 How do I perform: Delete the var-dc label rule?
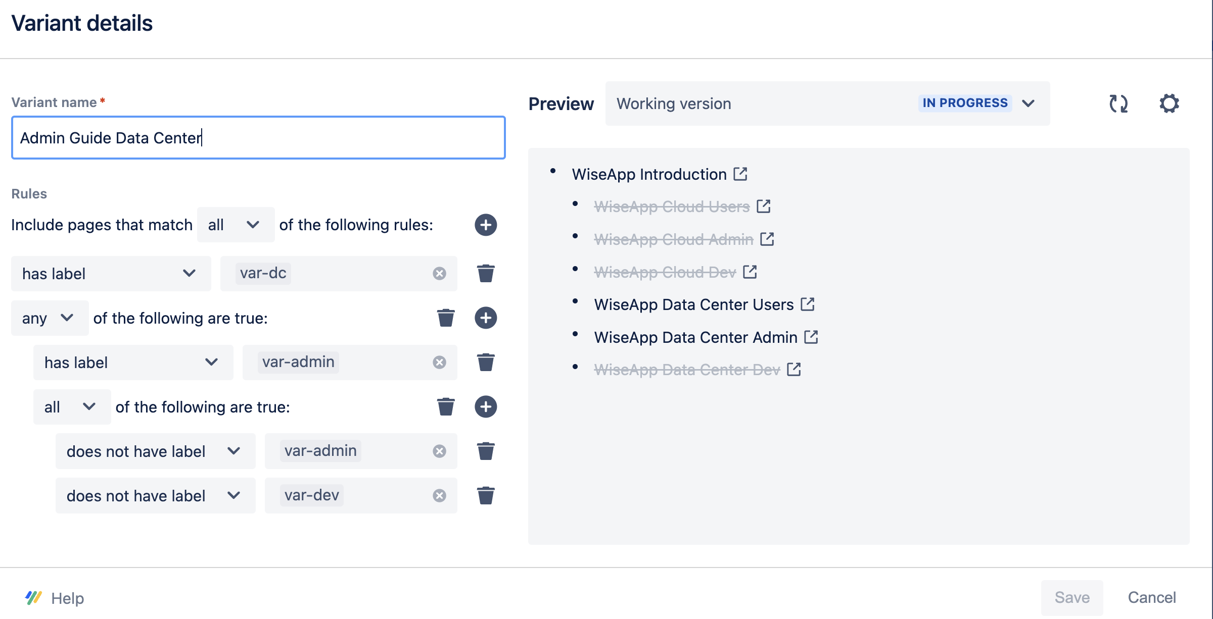click(485, 274)
